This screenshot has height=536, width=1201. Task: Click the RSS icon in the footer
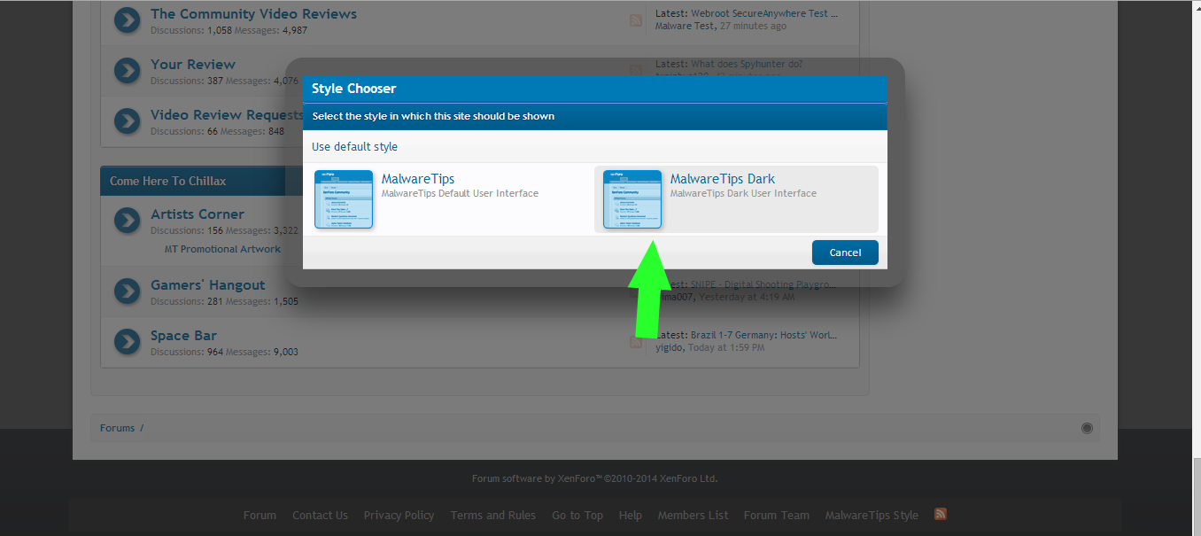(x=941, y=514)
